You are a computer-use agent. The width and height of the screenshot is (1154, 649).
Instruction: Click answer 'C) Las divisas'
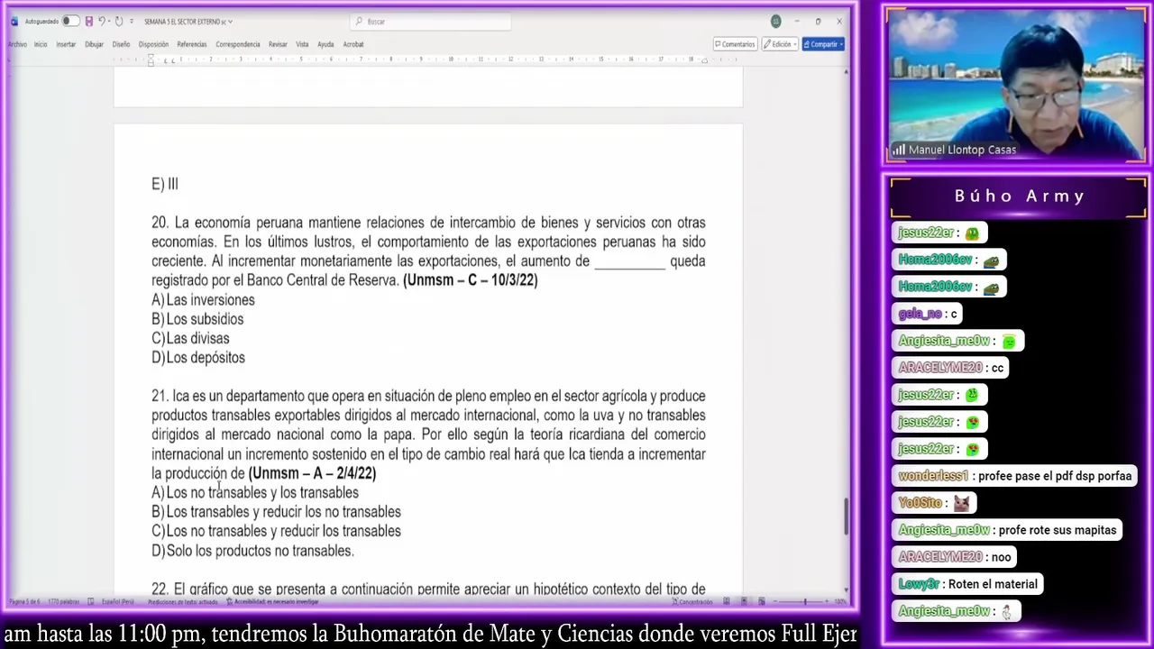pyautogui.click(x=190, y=338)
